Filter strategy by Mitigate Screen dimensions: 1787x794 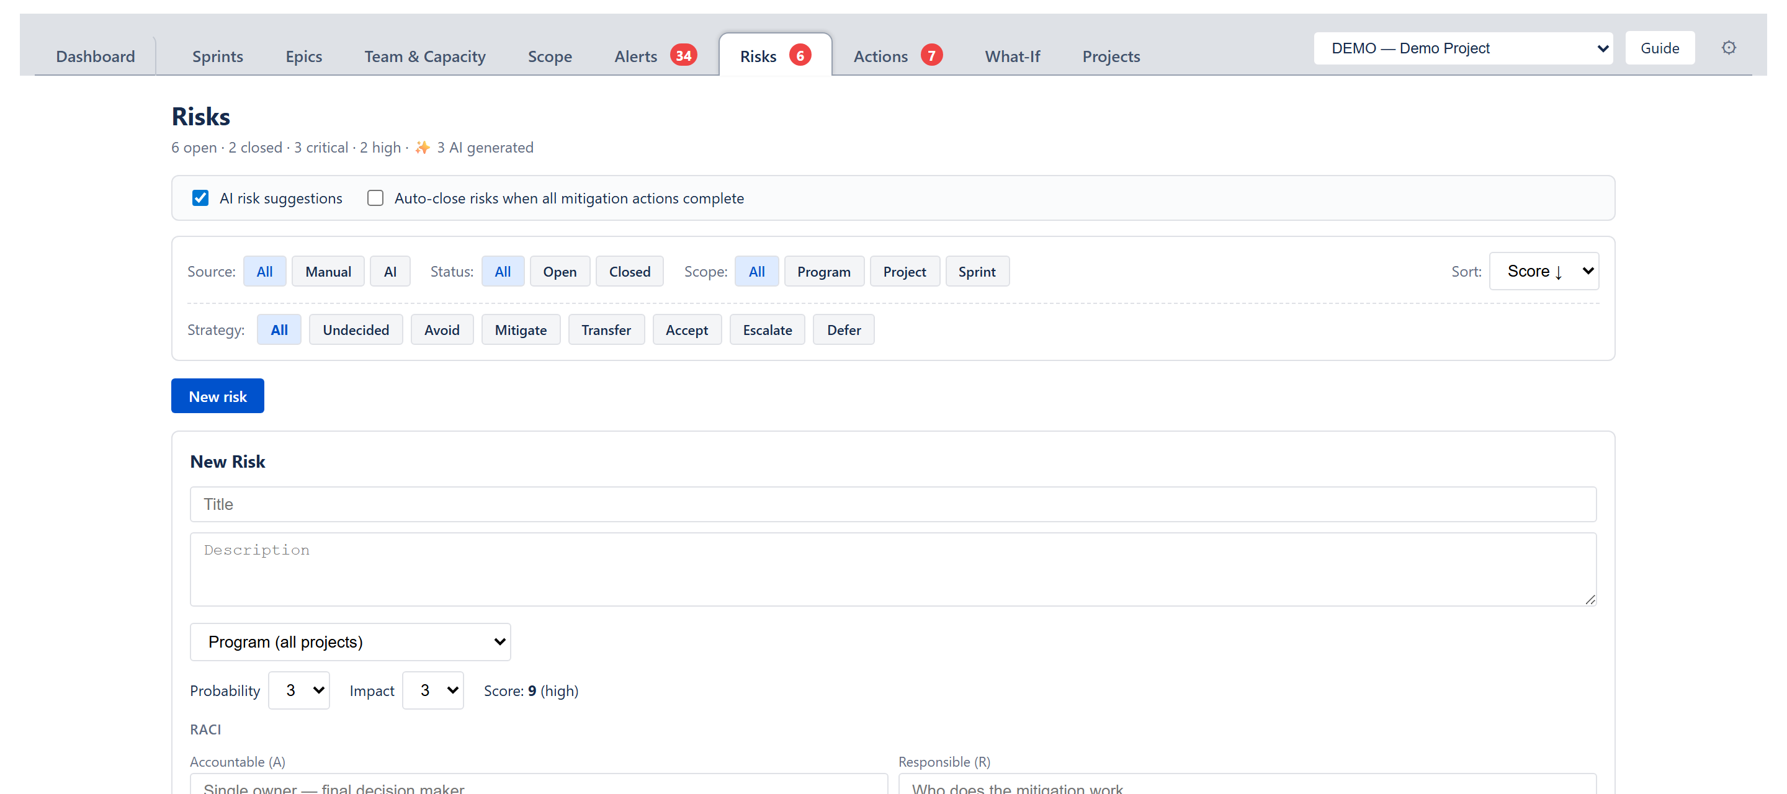coord(521,329)
